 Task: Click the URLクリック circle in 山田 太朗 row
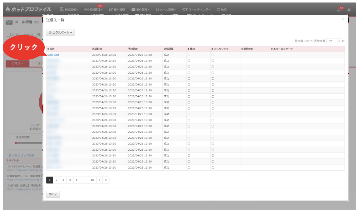213,55
